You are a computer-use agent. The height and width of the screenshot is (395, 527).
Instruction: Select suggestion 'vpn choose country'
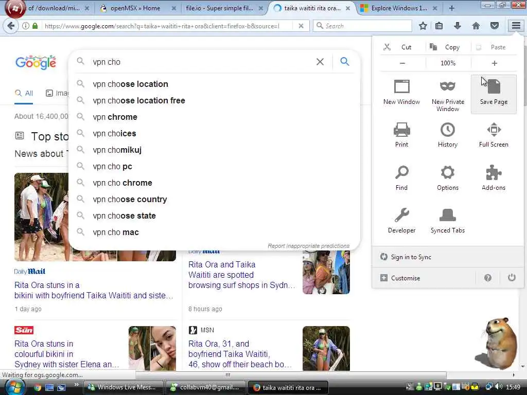click(x=215, y=199)
